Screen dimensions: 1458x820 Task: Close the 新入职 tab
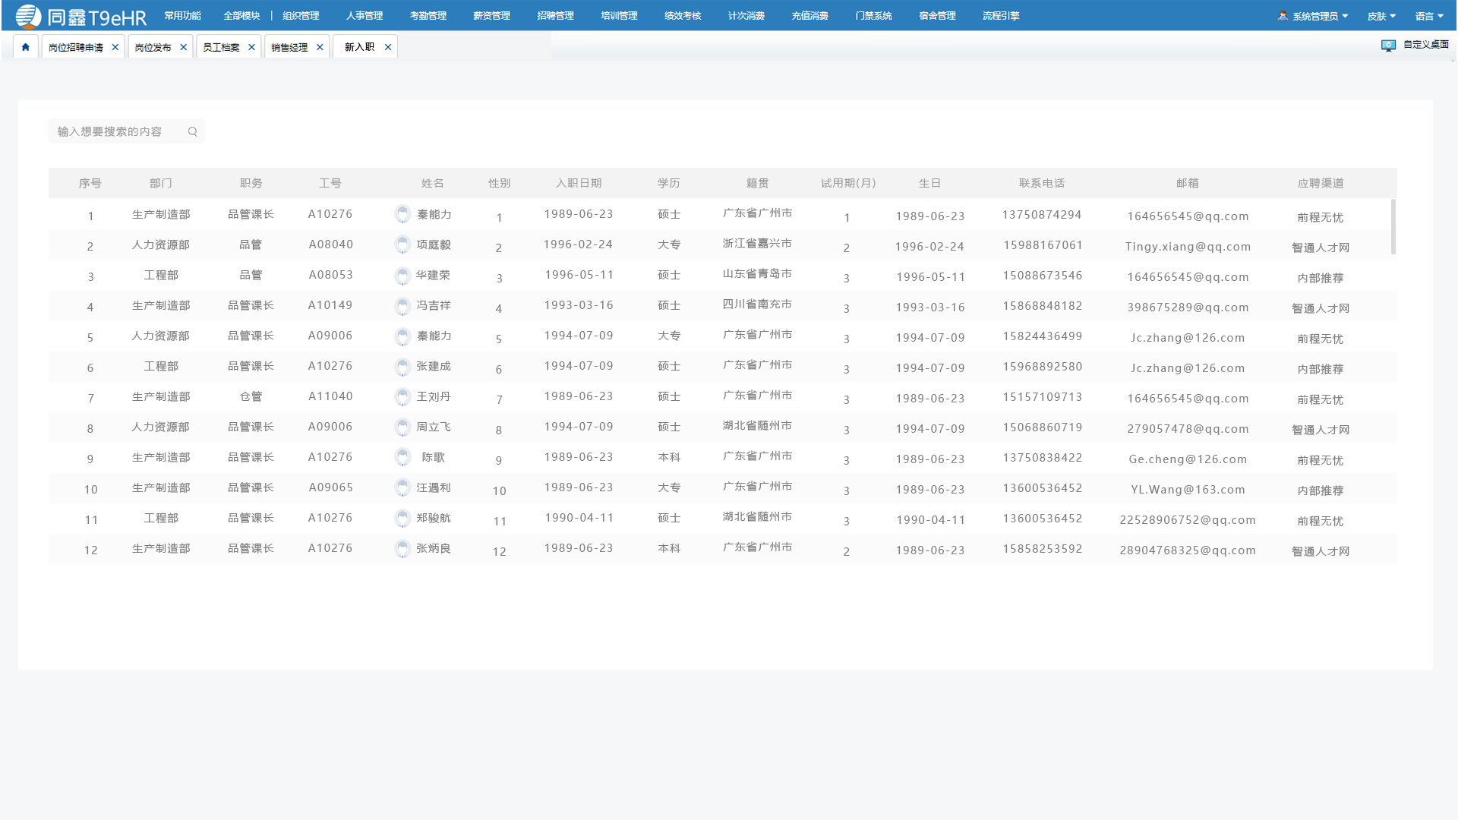[x=388, y=47]
